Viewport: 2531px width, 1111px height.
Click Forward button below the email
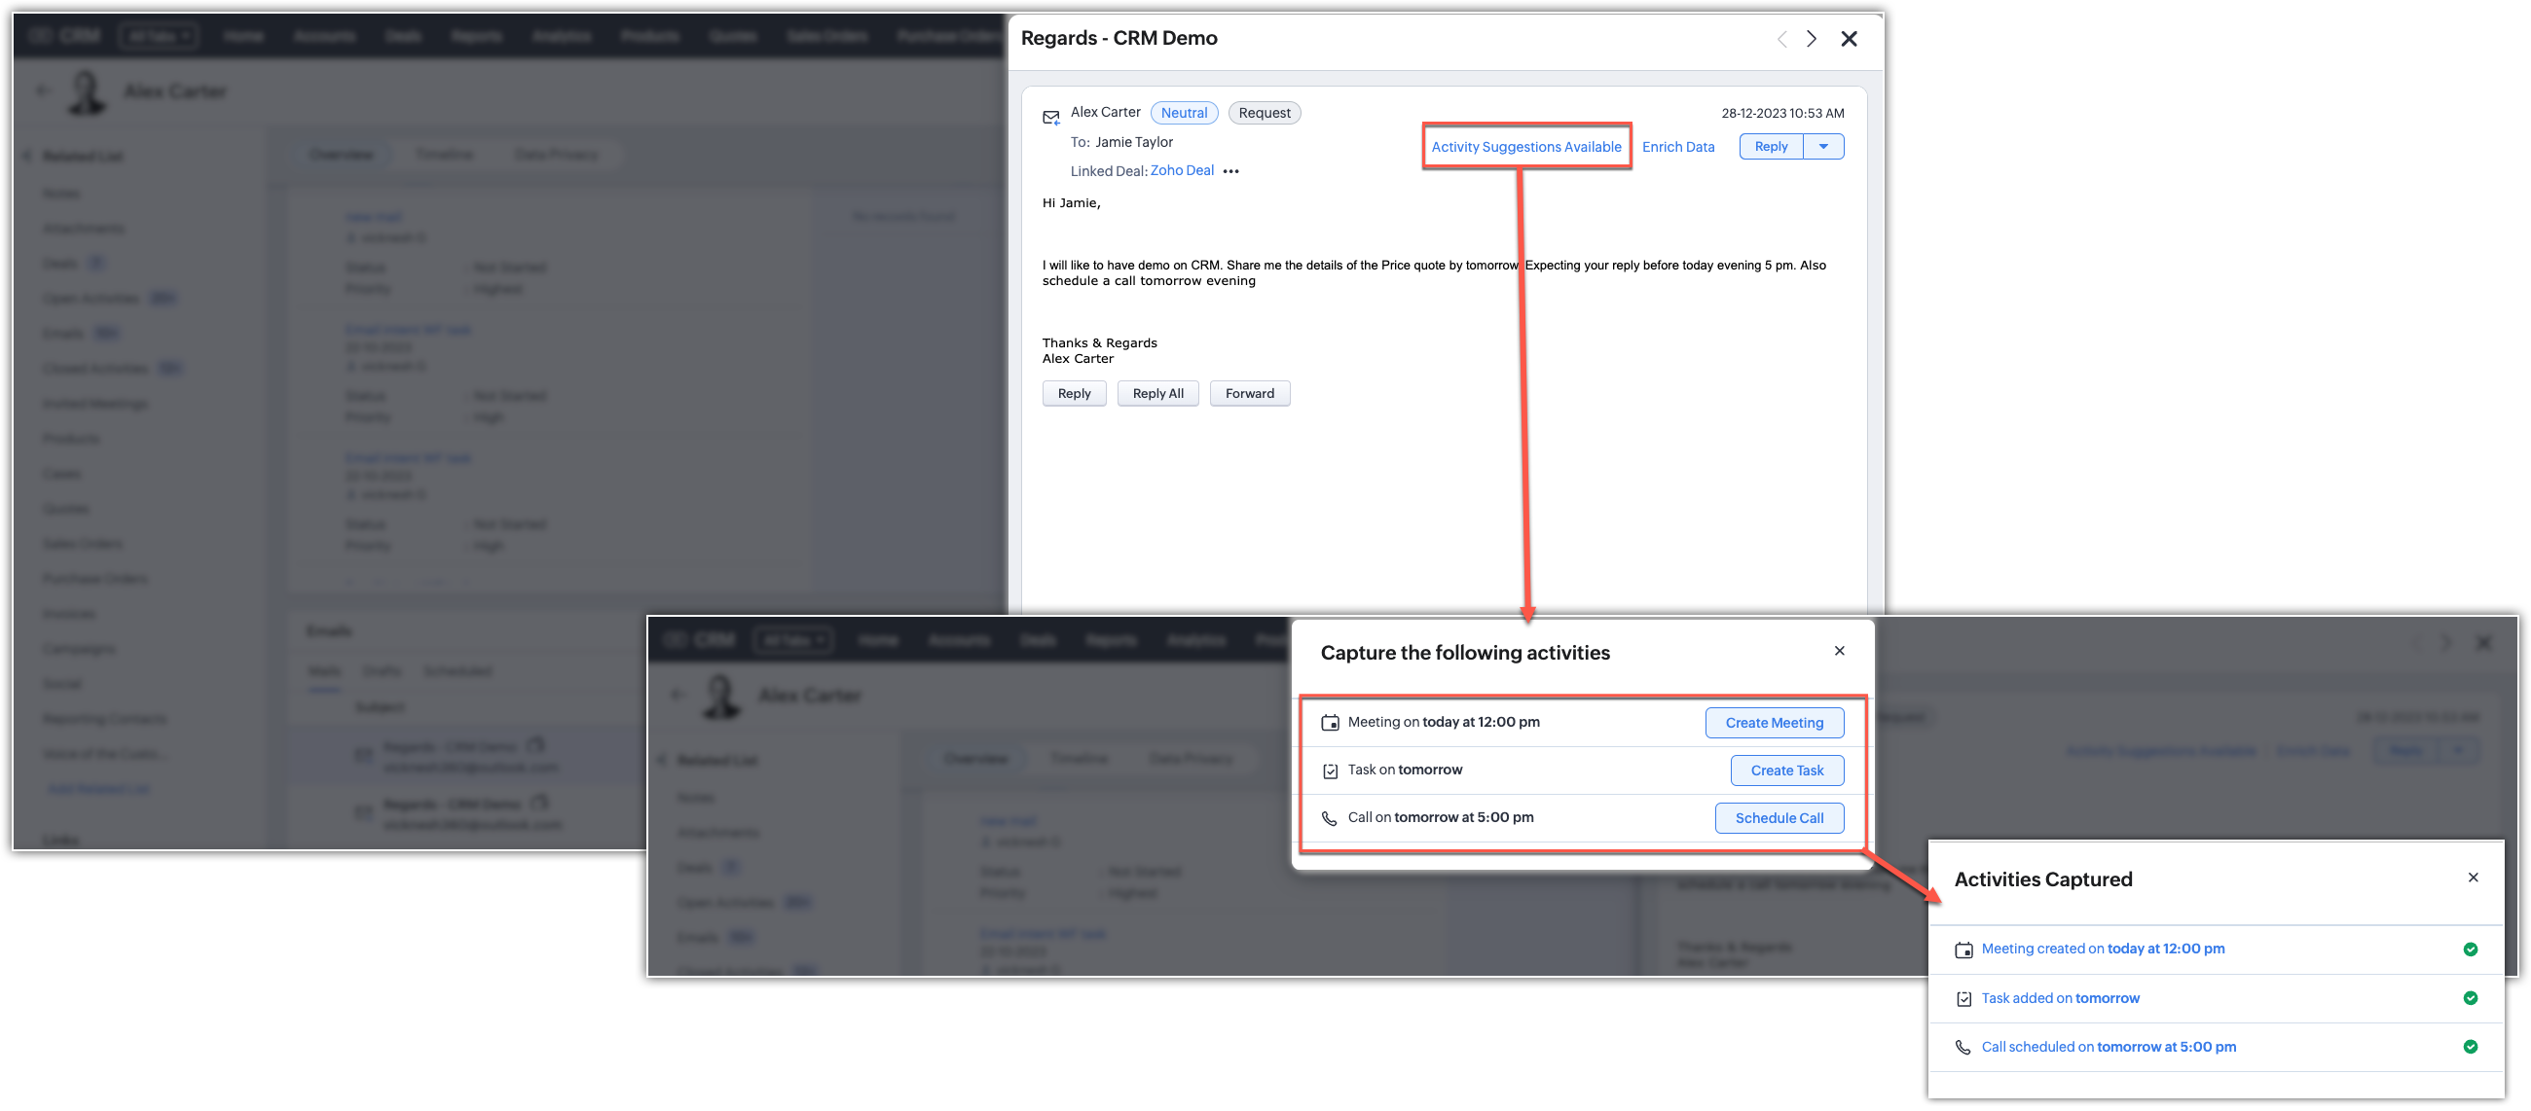point(1249,394)
